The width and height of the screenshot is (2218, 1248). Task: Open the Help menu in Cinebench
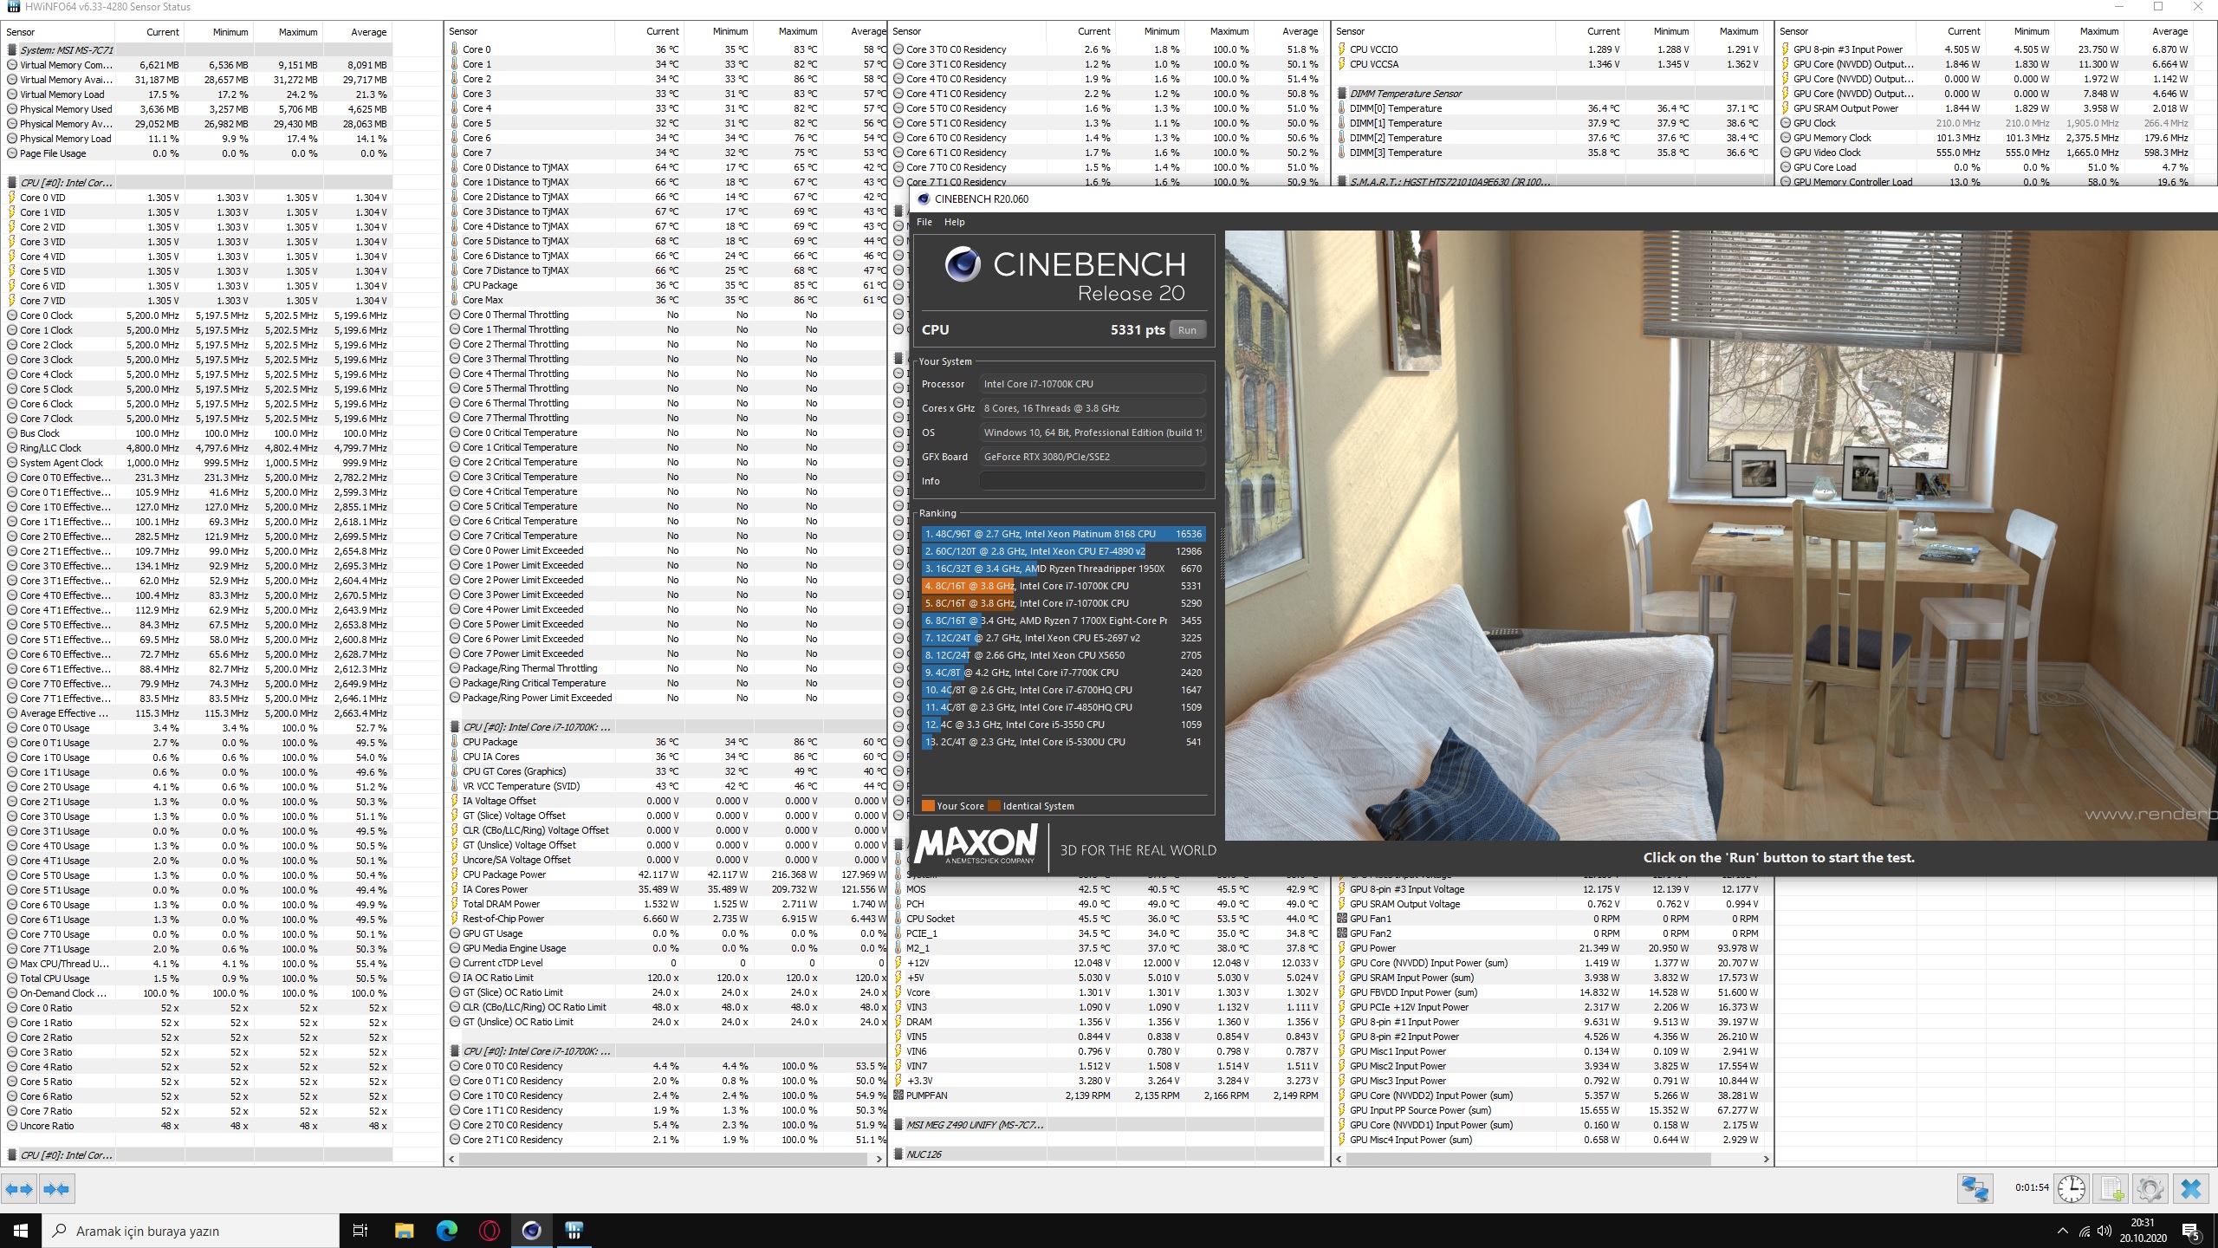click(954, 222)
